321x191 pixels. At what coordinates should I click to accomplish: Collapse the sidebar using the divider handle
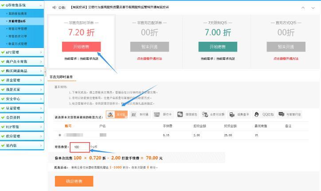[x=45, y=72]
